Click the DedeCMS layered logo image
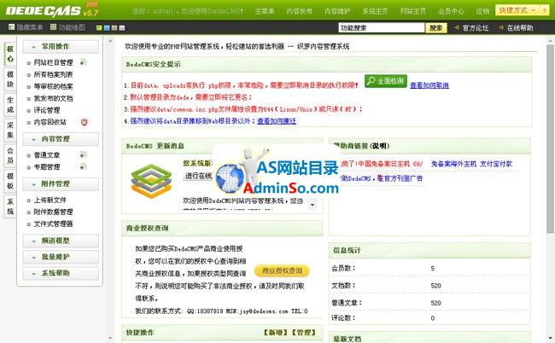Screen dimensions: 555x343 coord(151,181)
